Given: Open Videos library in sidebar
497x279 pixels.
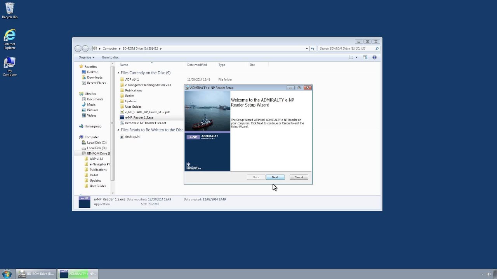Looking at the screenshot, I should pyautogui.click(x=92, y=115).
